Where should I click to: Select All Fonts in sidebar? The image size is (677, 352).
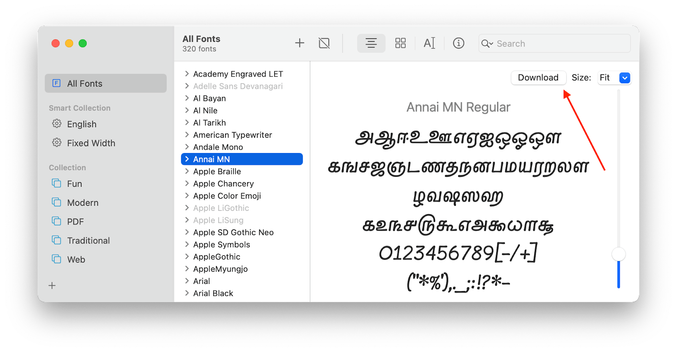click(x=106, y=83)
